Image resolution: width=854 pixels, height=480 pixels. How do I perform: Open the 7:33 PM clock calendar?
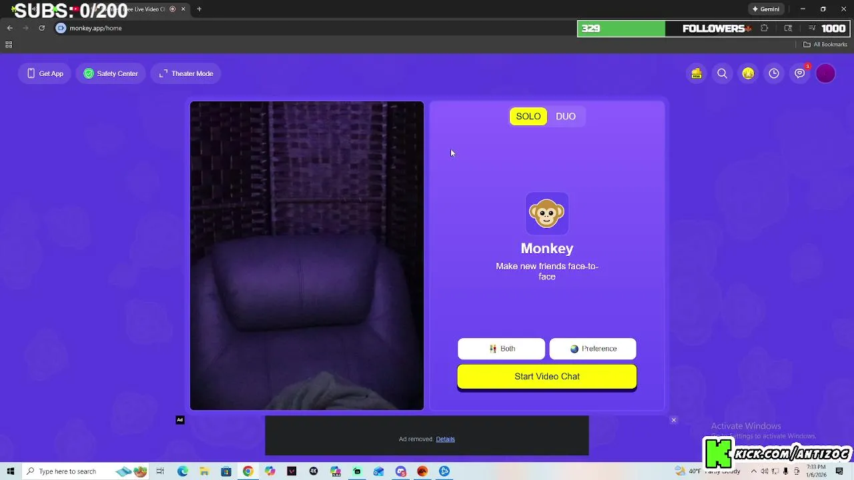817,471
